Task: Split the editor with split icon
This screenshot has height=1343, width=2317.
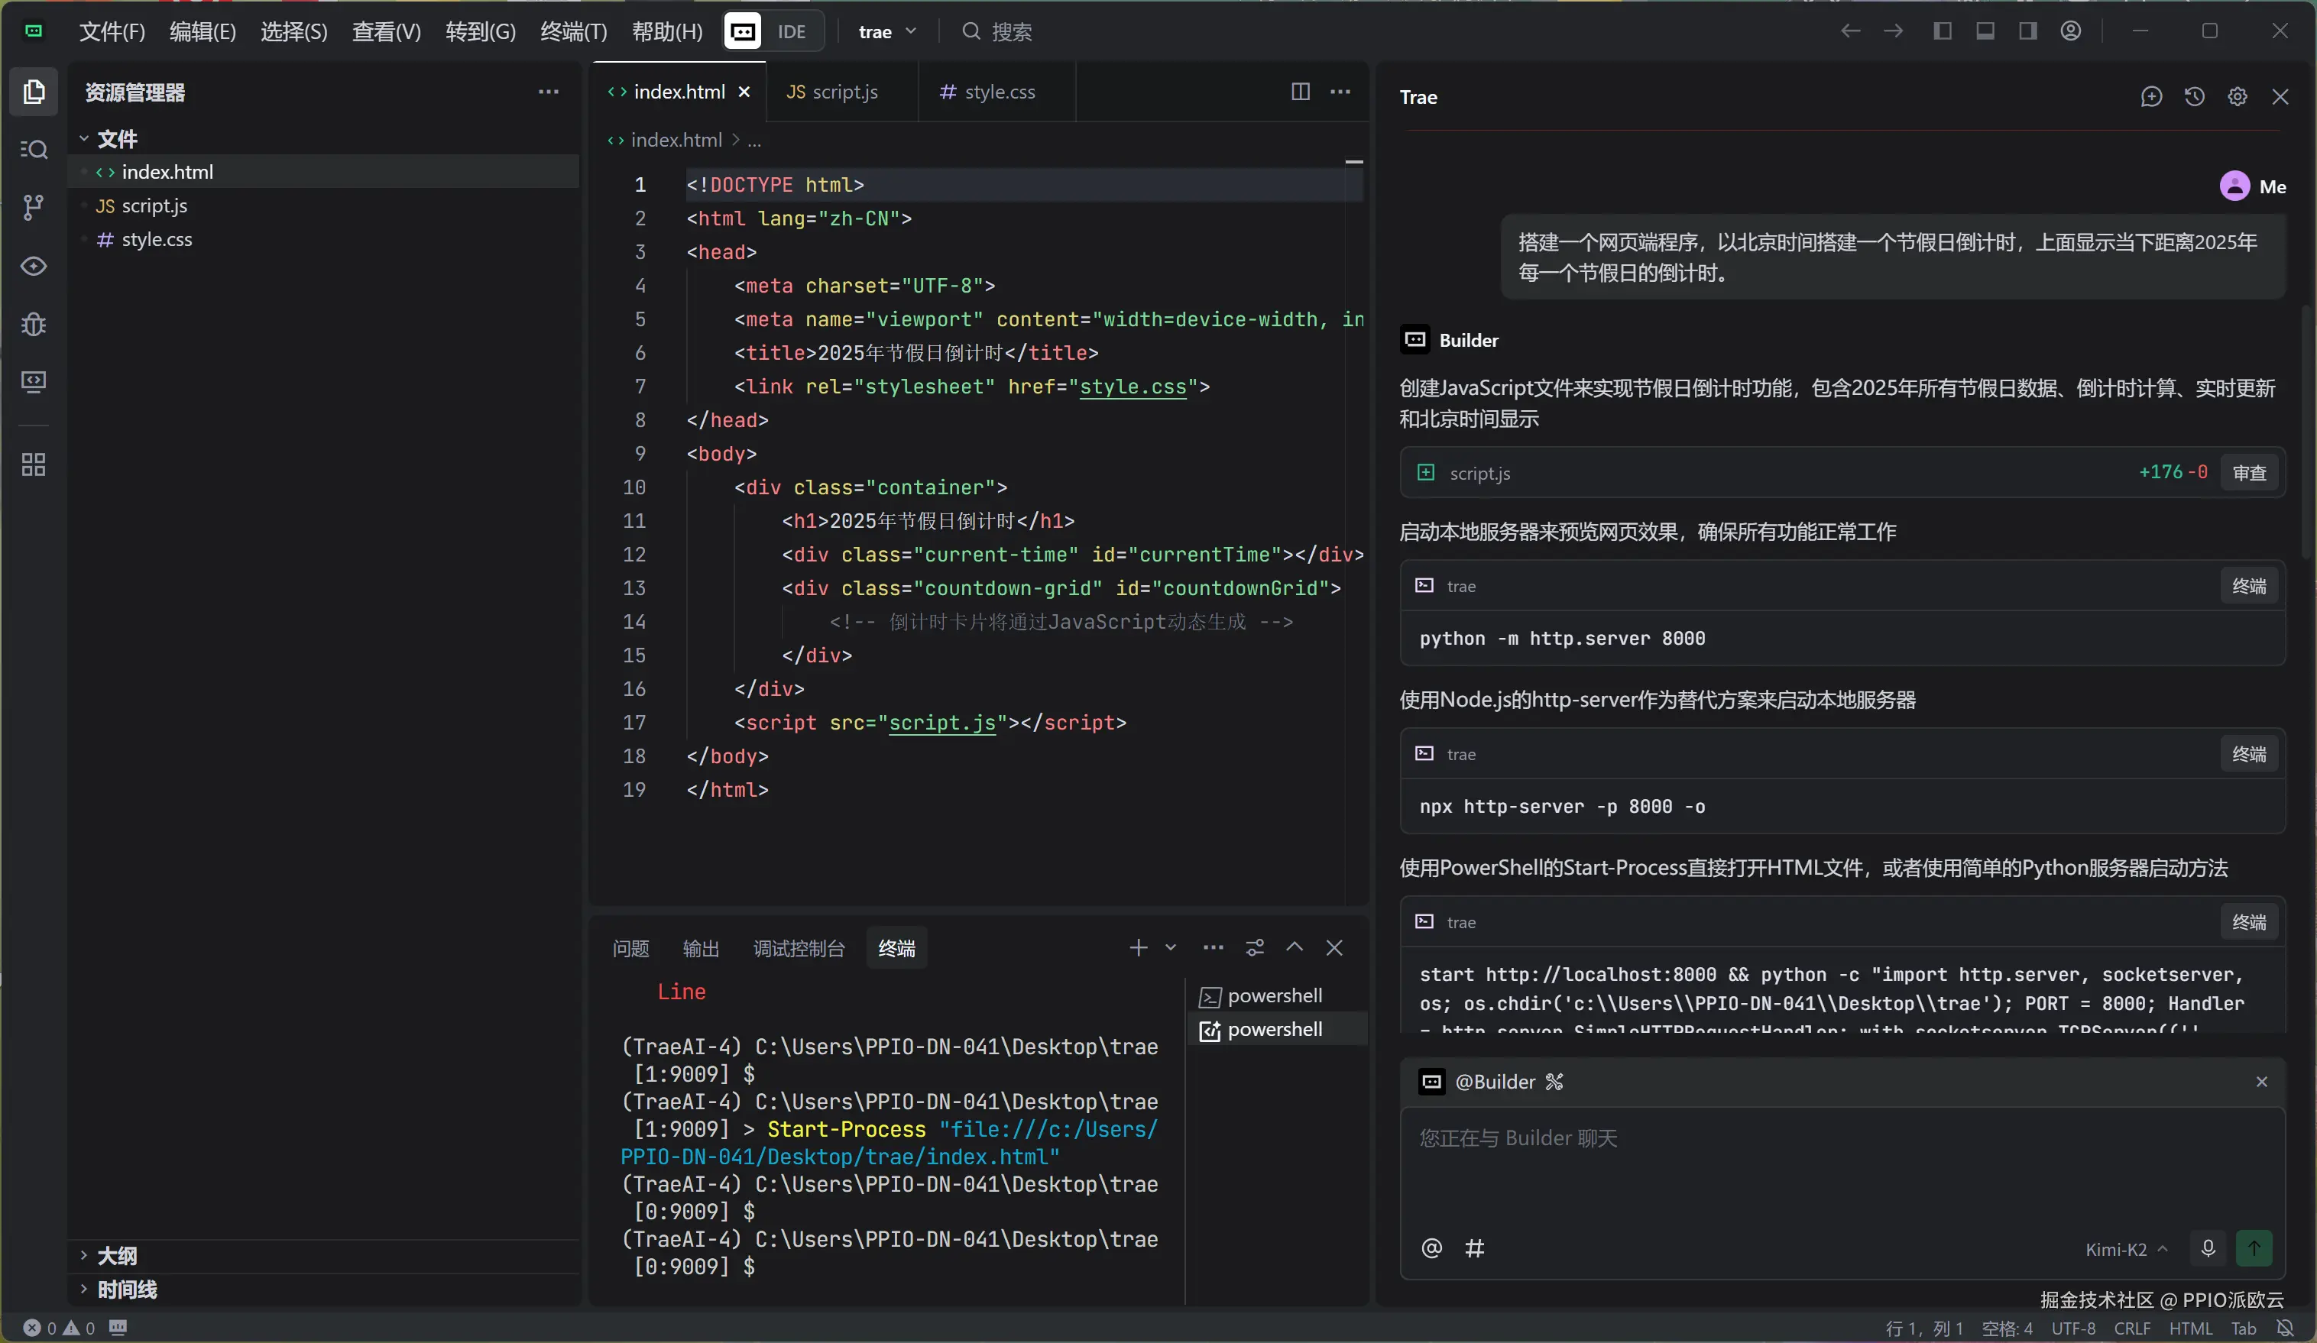Action: (x=1300, y=91)
